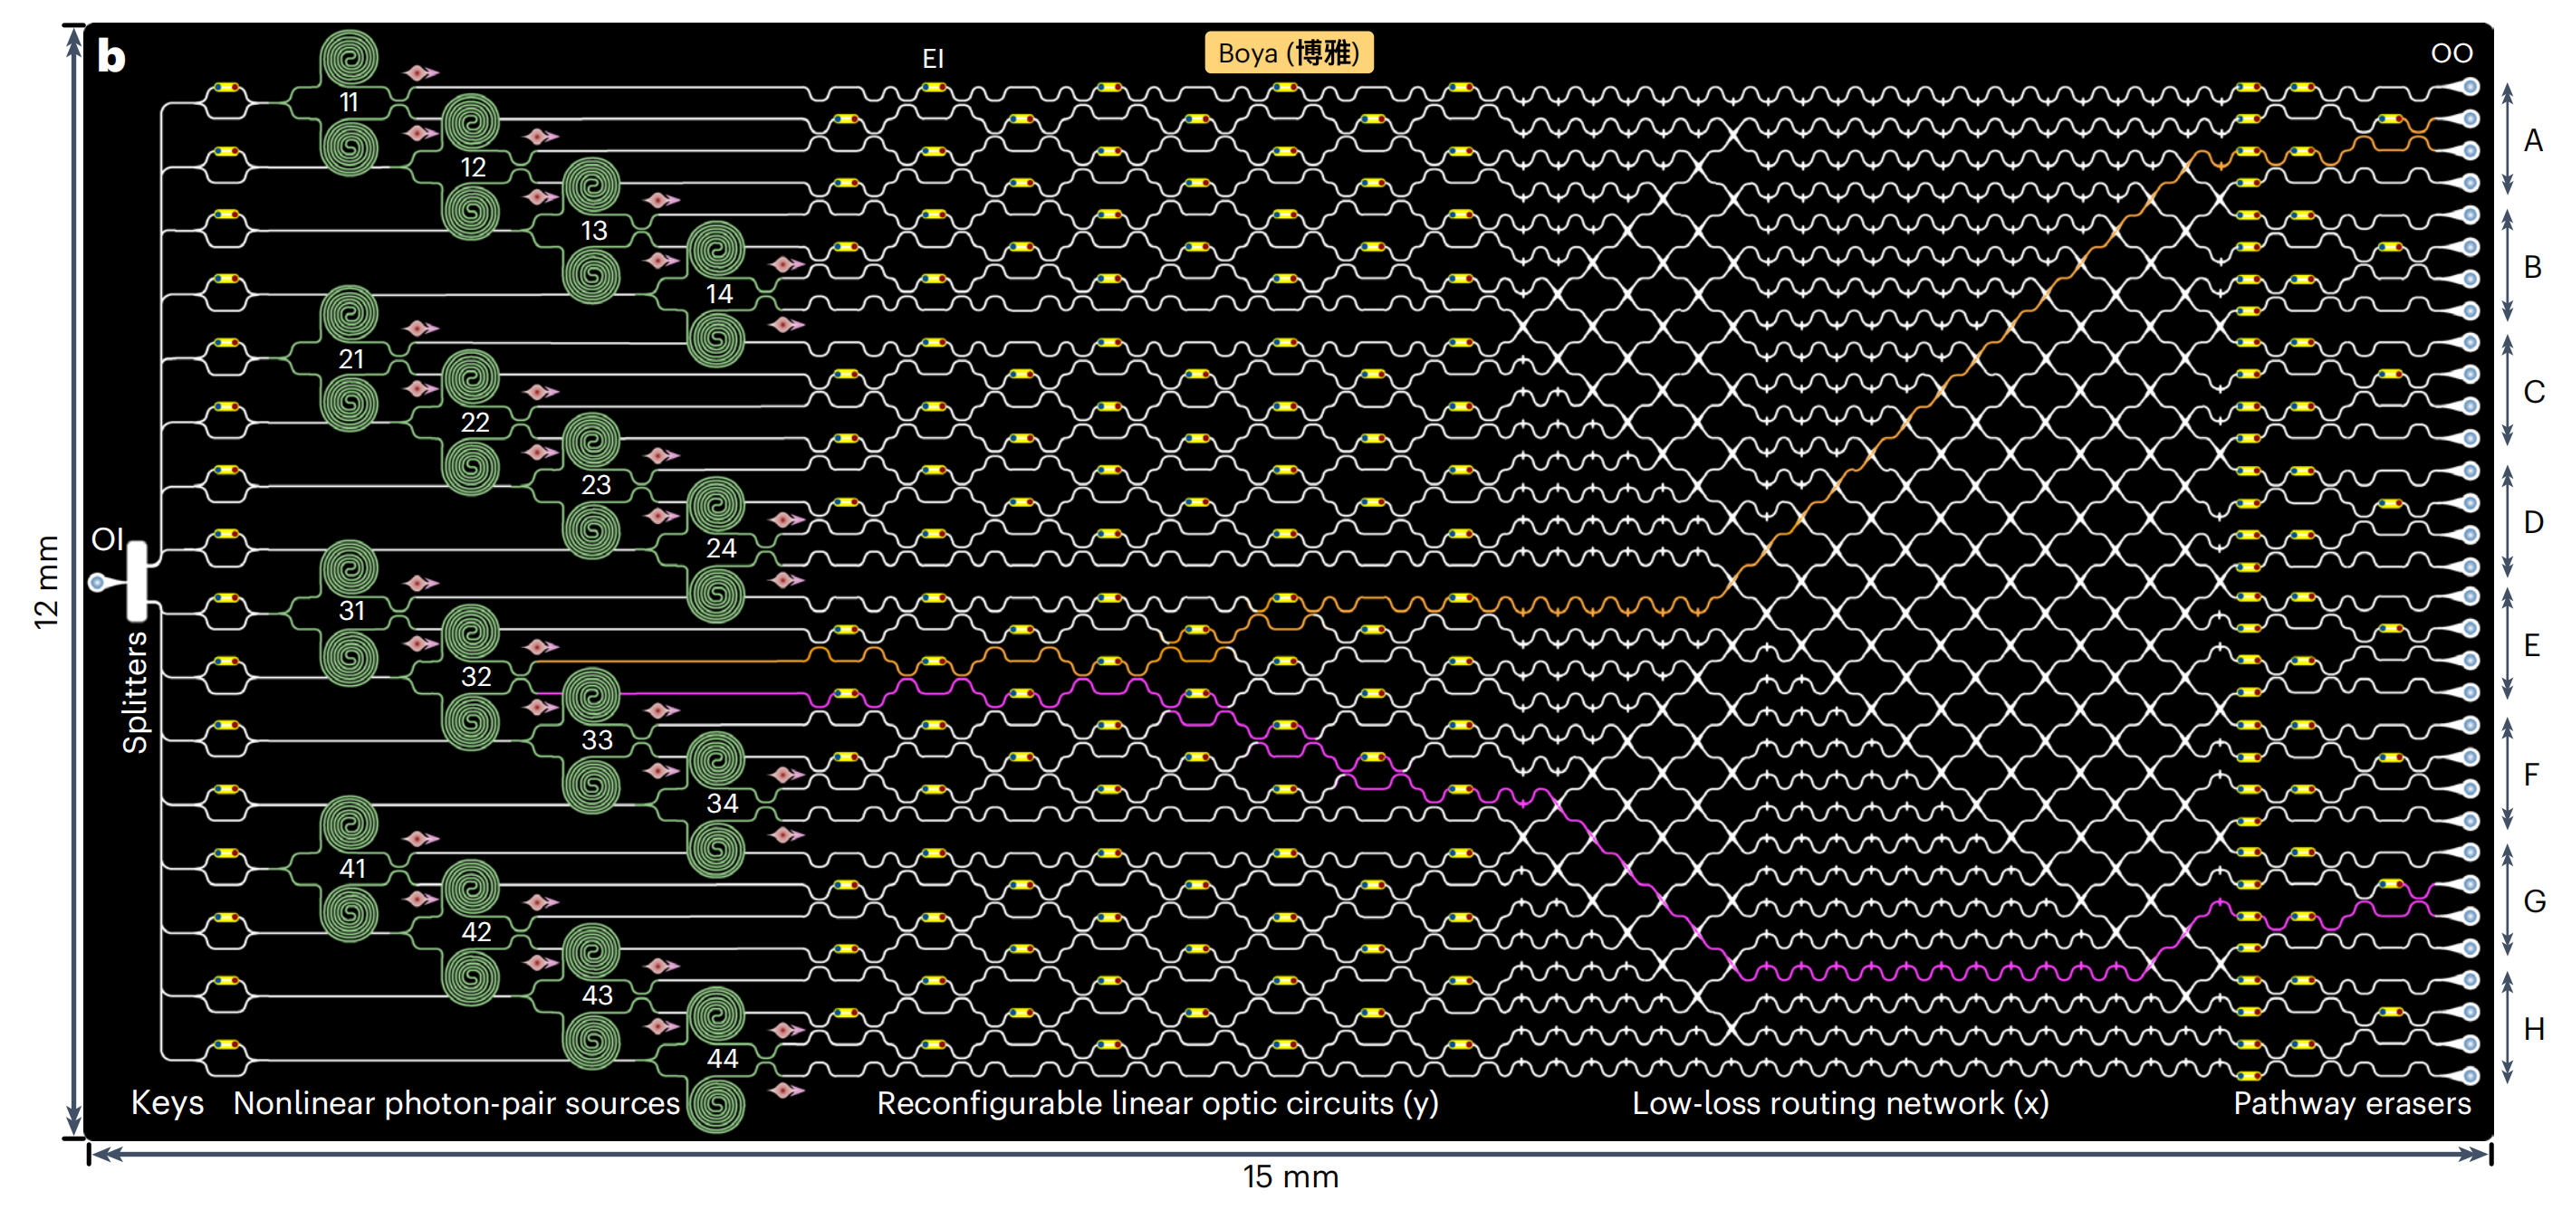Click the EI label at top

(x=932, y=59)
